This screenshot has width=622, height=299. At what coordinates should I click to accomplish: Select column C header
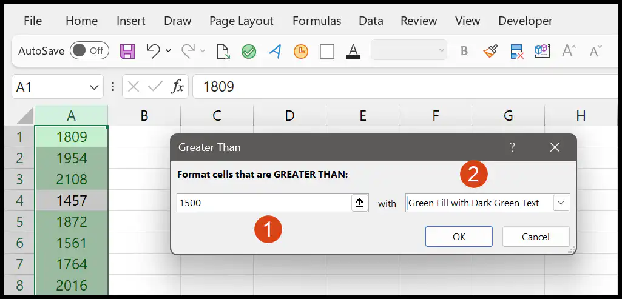click(217, 115)
